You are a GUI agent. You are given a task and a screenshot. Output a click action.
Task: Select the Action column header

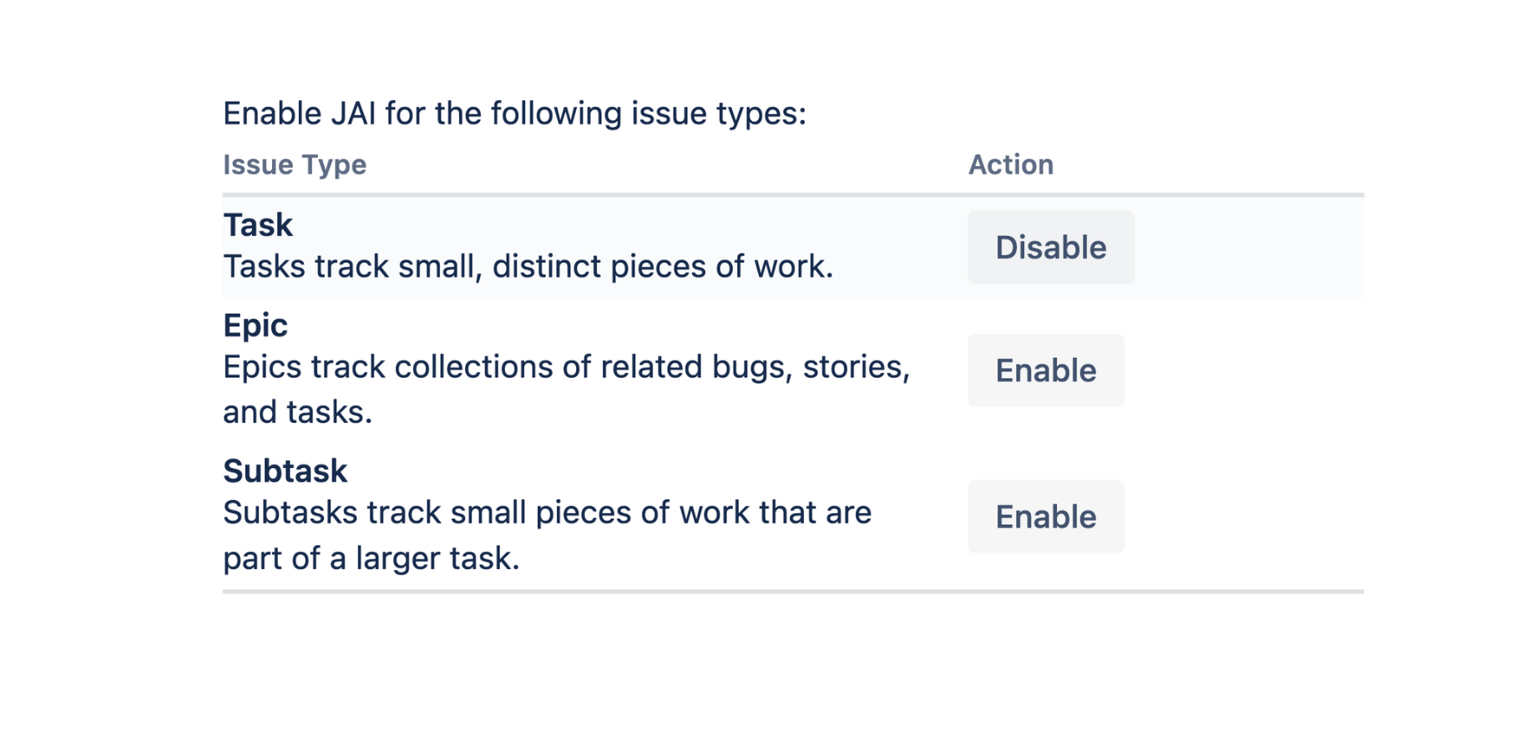click(1011, 164)
